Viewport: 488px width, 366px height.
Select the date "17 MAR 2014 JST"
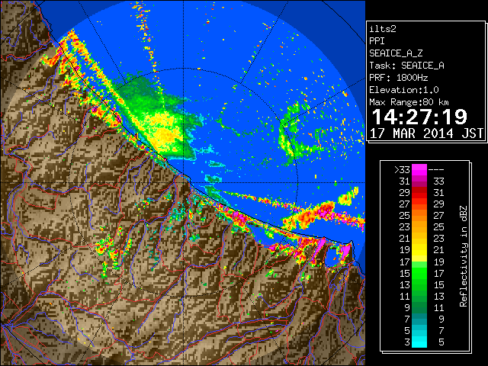(x=426, y=133)
